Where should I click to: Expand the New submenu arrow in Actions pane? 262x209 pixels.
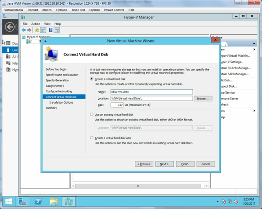(254, 49)
